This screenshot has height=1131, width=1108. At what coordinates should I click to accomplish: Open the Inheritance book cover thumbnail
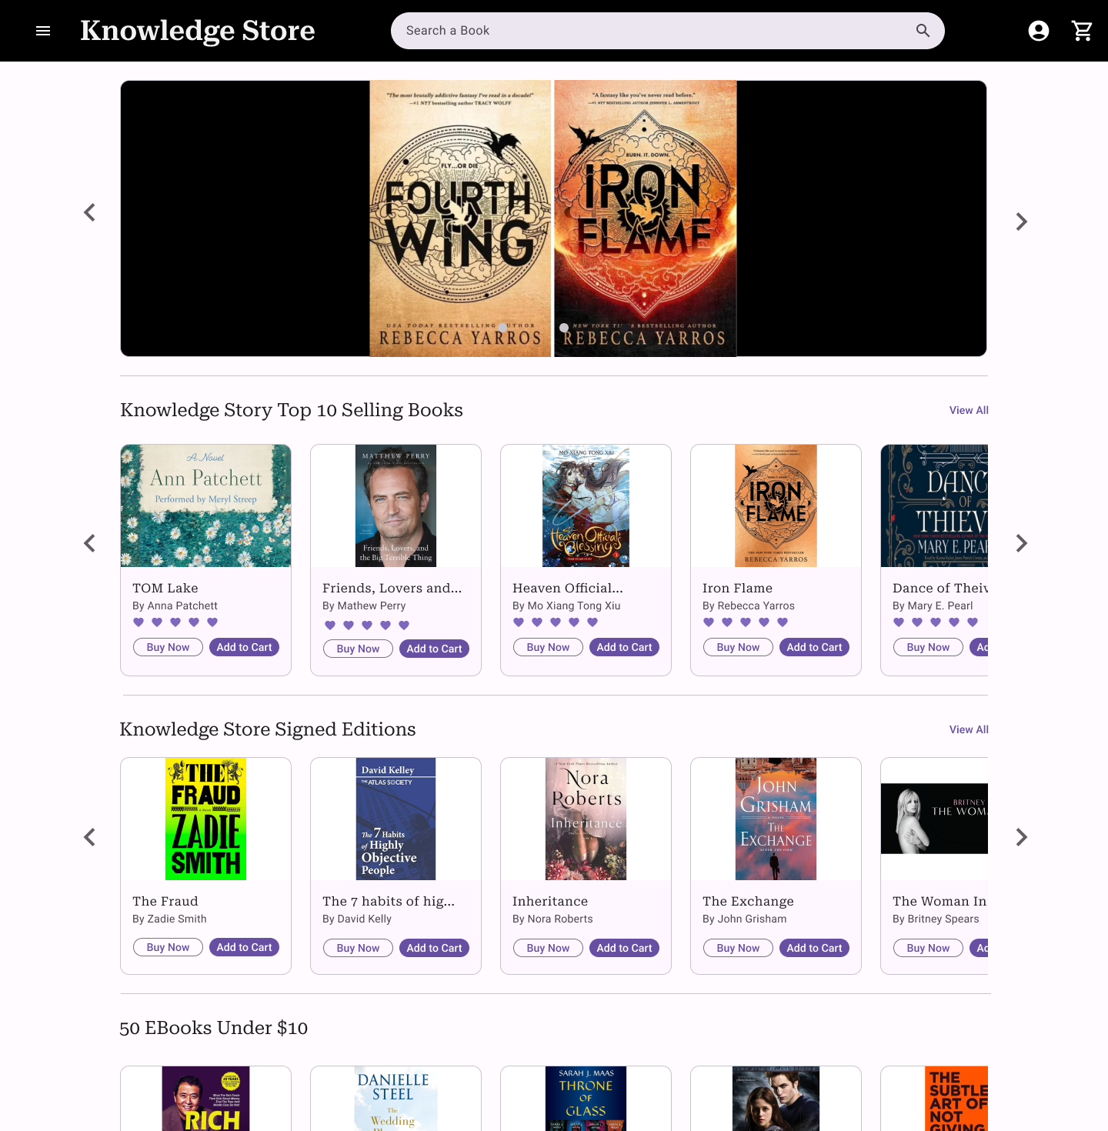[x=586, y=819]
